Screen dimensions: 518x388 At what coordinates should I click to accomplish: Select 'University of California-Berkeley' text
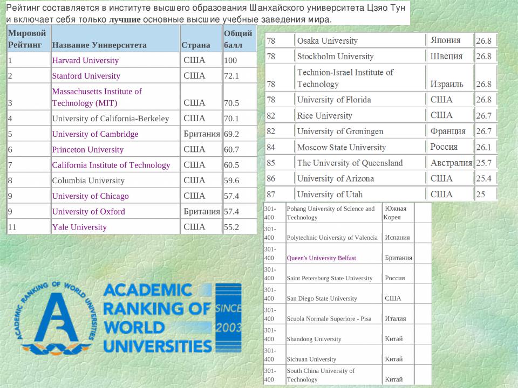pyautogui.click(x=110, y=119)
